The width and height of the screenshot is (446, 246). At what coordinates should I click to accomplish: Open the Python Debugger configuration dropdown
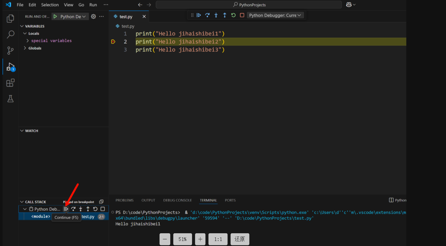coord(275,15)
